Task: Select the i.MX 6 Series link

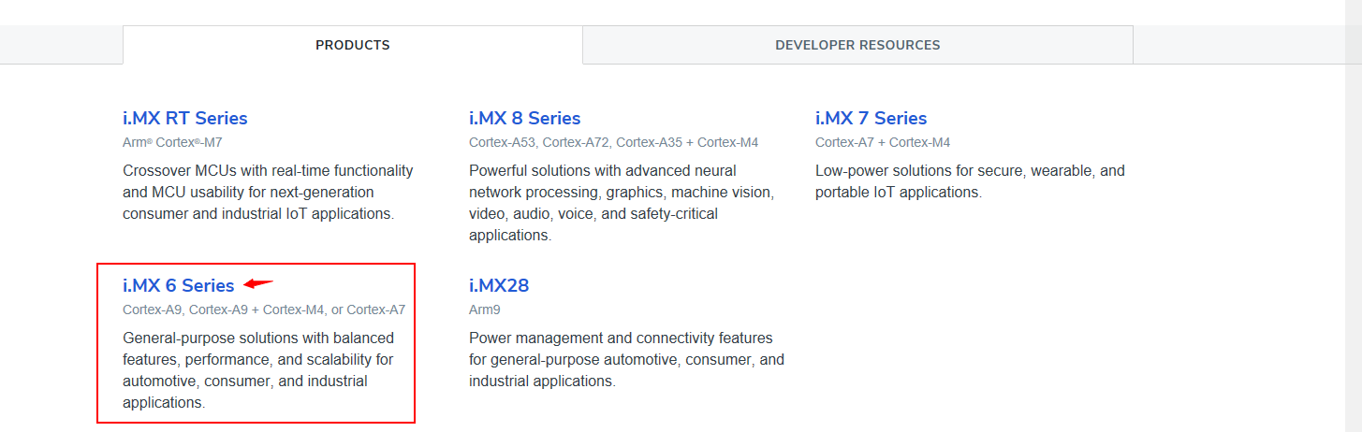Action: tap(179, 286)
